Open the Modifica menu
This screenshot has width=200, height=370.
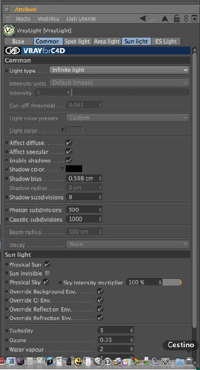49,18
